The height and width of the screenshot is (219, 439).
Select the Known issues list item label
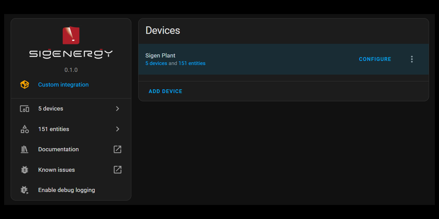[56, 170]
